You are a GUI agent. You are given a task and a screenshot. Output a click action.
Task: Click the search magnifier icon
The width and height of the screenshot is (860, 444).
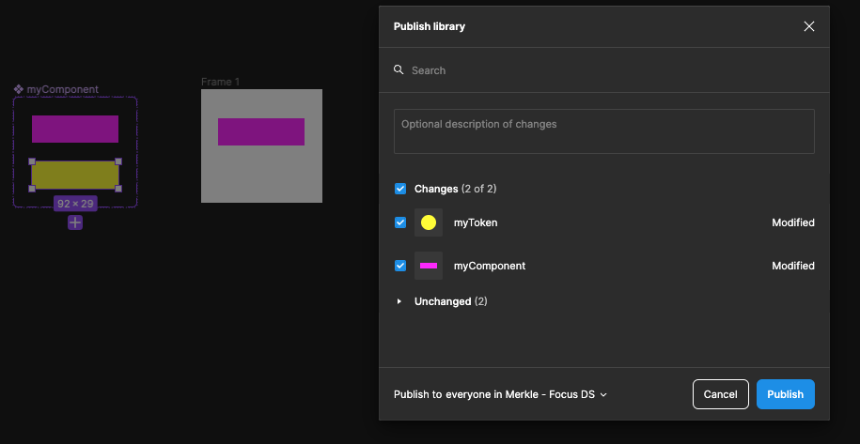[399, 70]
